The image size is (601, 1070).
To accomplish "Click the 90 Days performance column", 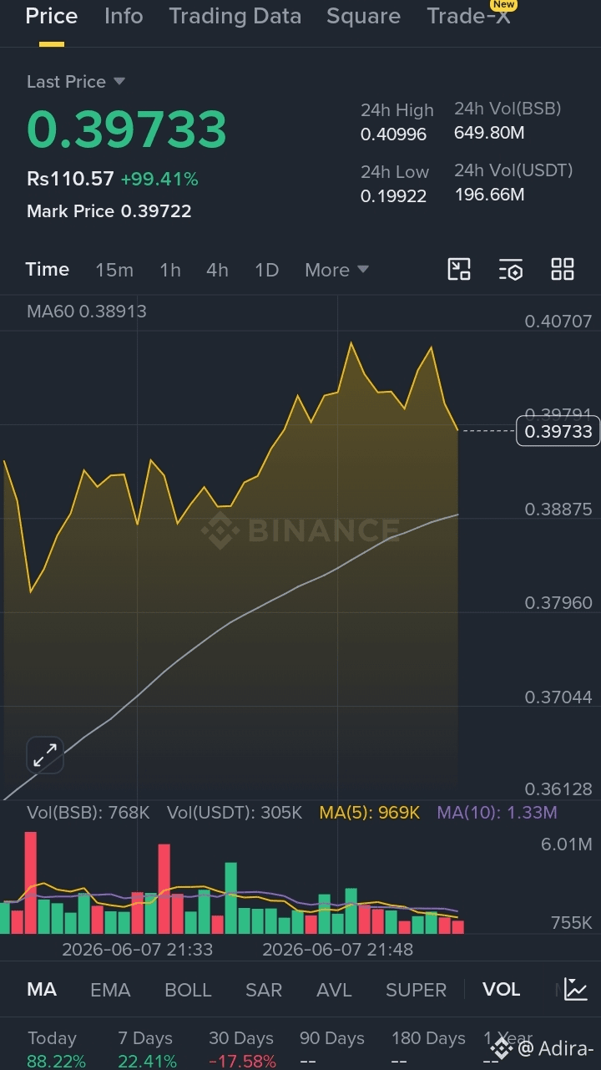I will pyautogui.click(x=332, y=1050).
